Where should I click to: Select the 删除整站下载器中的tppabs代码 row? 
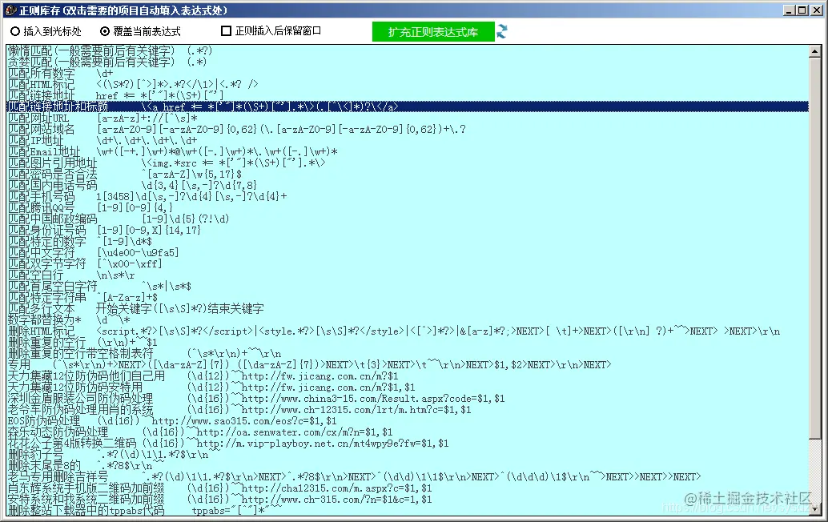(x=408, y=510)
